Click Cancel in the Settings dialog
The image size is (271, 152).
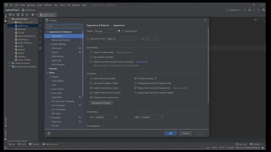(185, 133)
